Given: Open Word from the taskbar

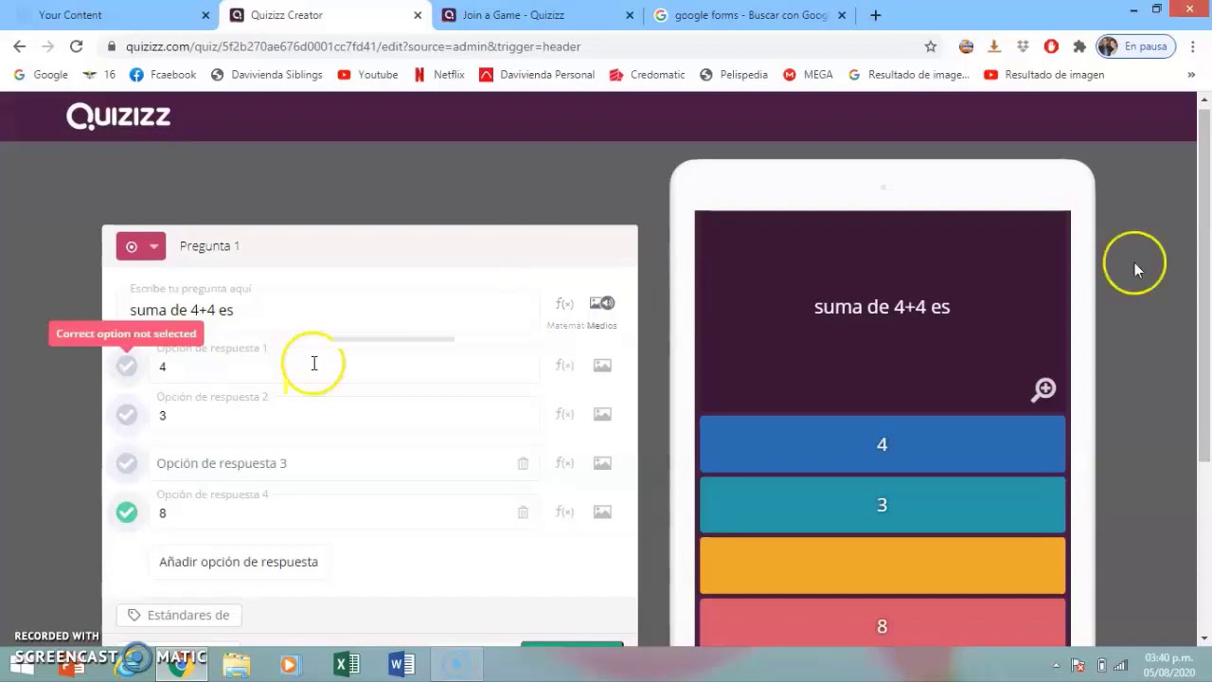Looking at the screenshot, I should click(401, 665).
